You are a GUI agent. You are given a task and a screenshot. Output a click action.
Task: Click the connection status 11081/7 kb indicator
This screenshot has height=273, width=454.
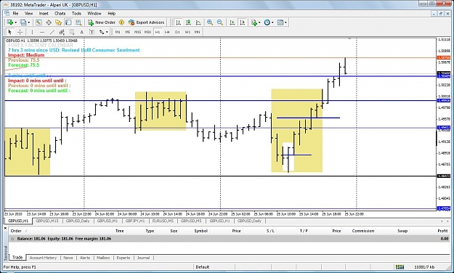pyautogui.click(x=424, y=267)
